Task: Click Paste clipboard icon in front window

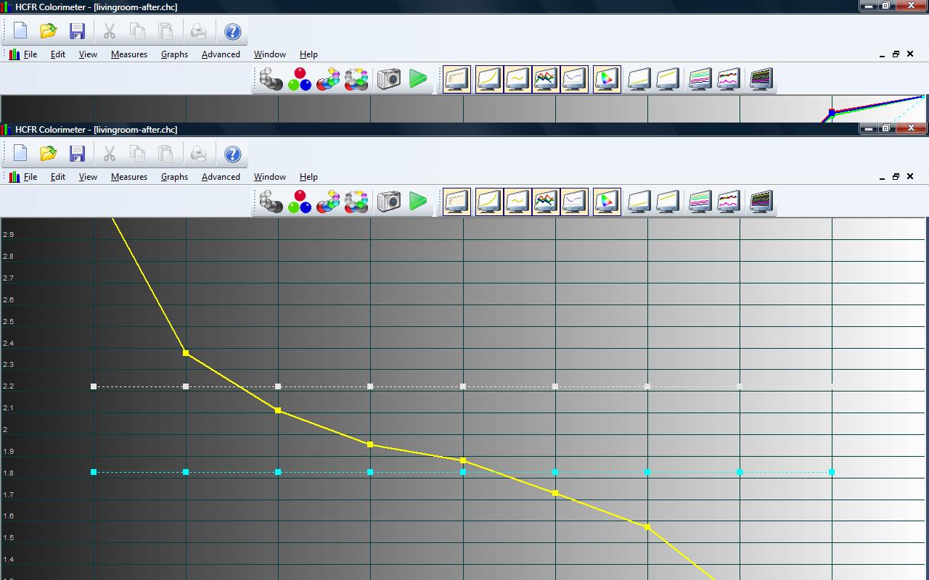Action: pyautogui.click(x=166, y=154)
